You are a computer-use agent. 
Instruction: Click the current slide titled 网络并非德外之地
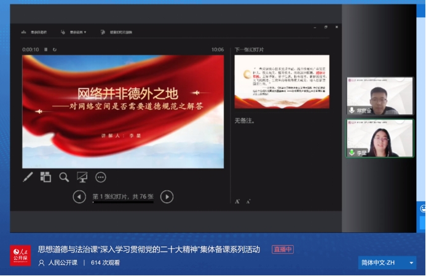click(x=123, y=112)
